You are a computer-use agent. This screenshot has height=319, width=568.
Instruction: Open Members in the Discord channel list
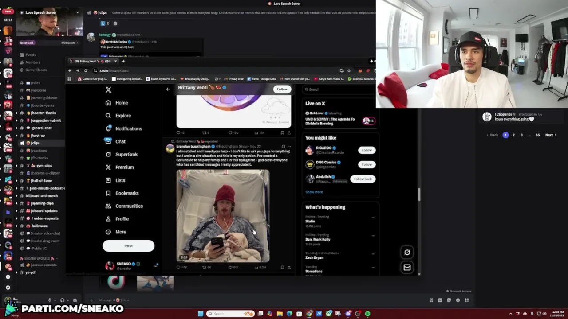[29, 62]
